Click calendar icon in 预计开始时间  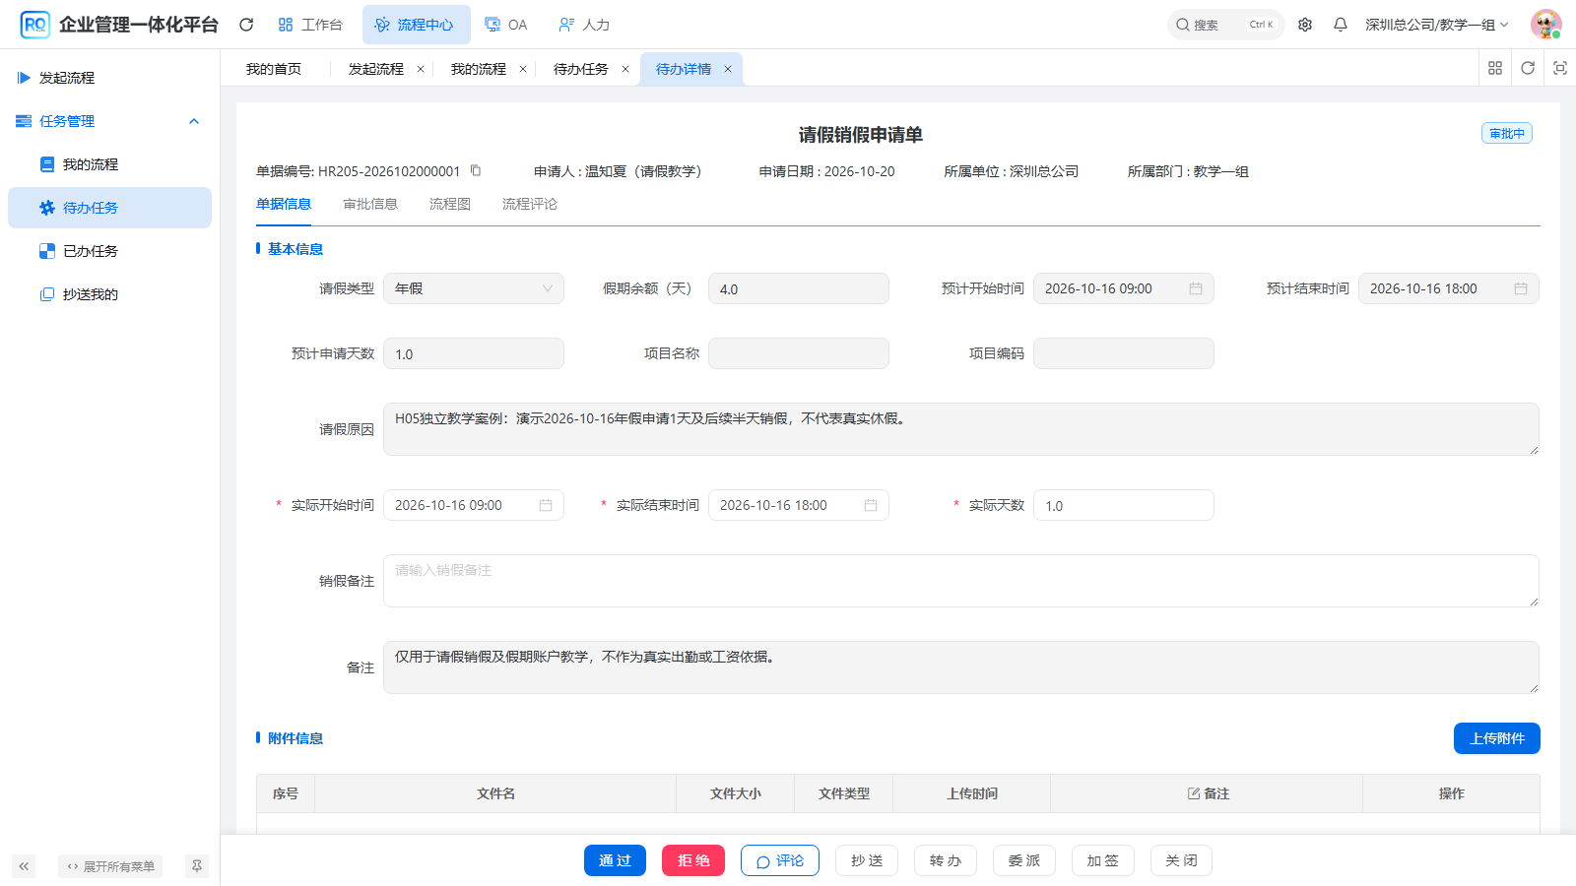(x=1196, y=288)
